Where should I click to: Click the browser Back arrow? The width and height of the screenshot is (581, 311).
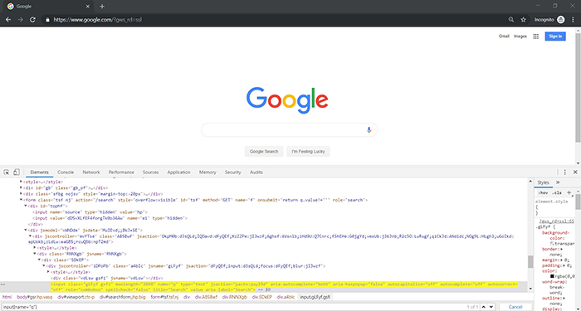coord(8,20)
